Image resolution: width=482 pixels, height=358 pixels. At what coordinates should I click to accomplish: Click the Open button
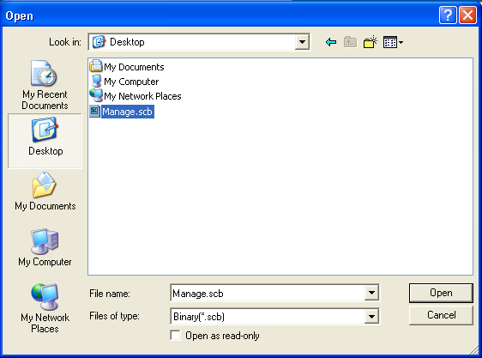(x=441, y=293)
